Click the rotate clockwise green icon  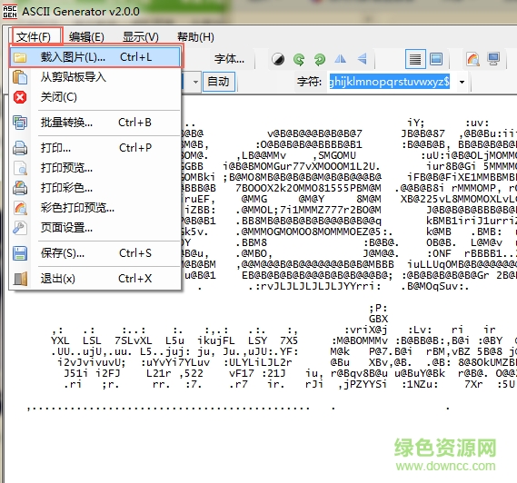(x=320, y=59)
